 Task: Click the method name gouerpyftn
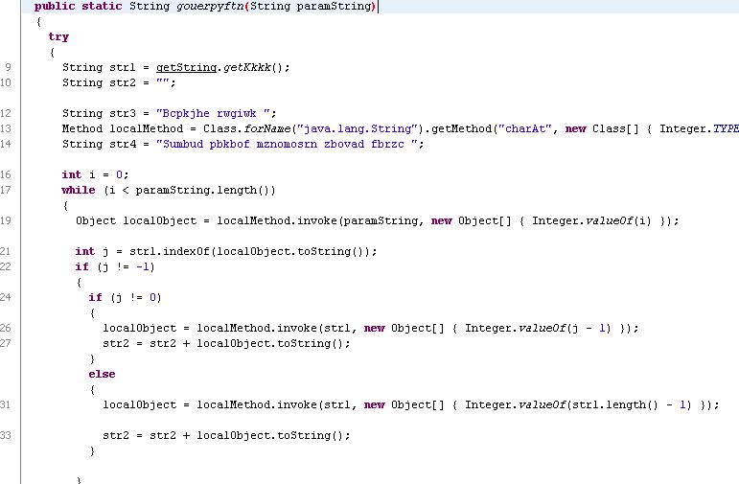pyautogui.click(x=210, y=6)
